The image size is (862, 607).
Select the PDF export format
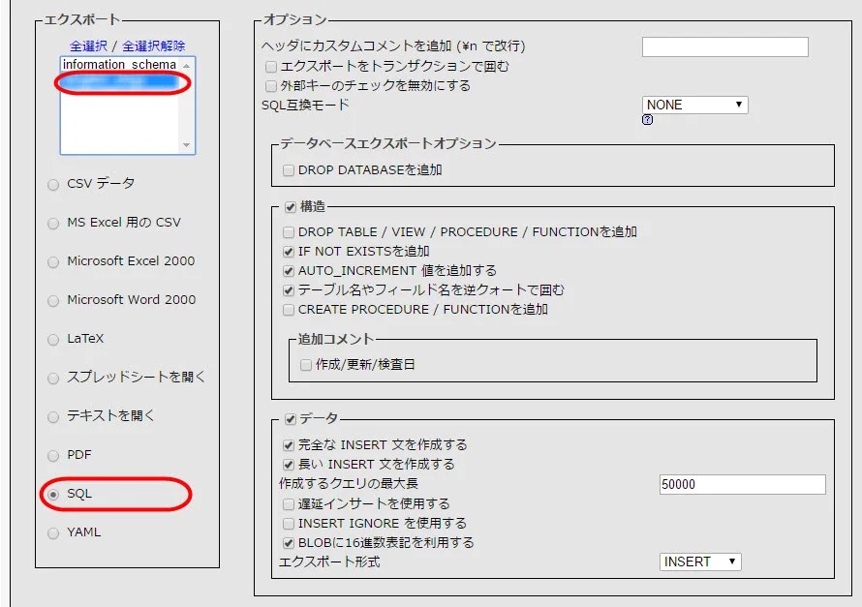[52, 455]
